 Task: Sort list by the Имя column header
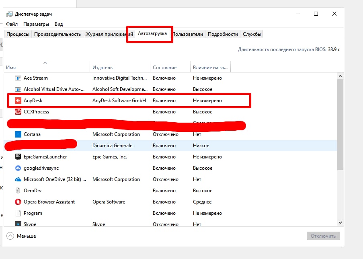click(x=47, y=66)
